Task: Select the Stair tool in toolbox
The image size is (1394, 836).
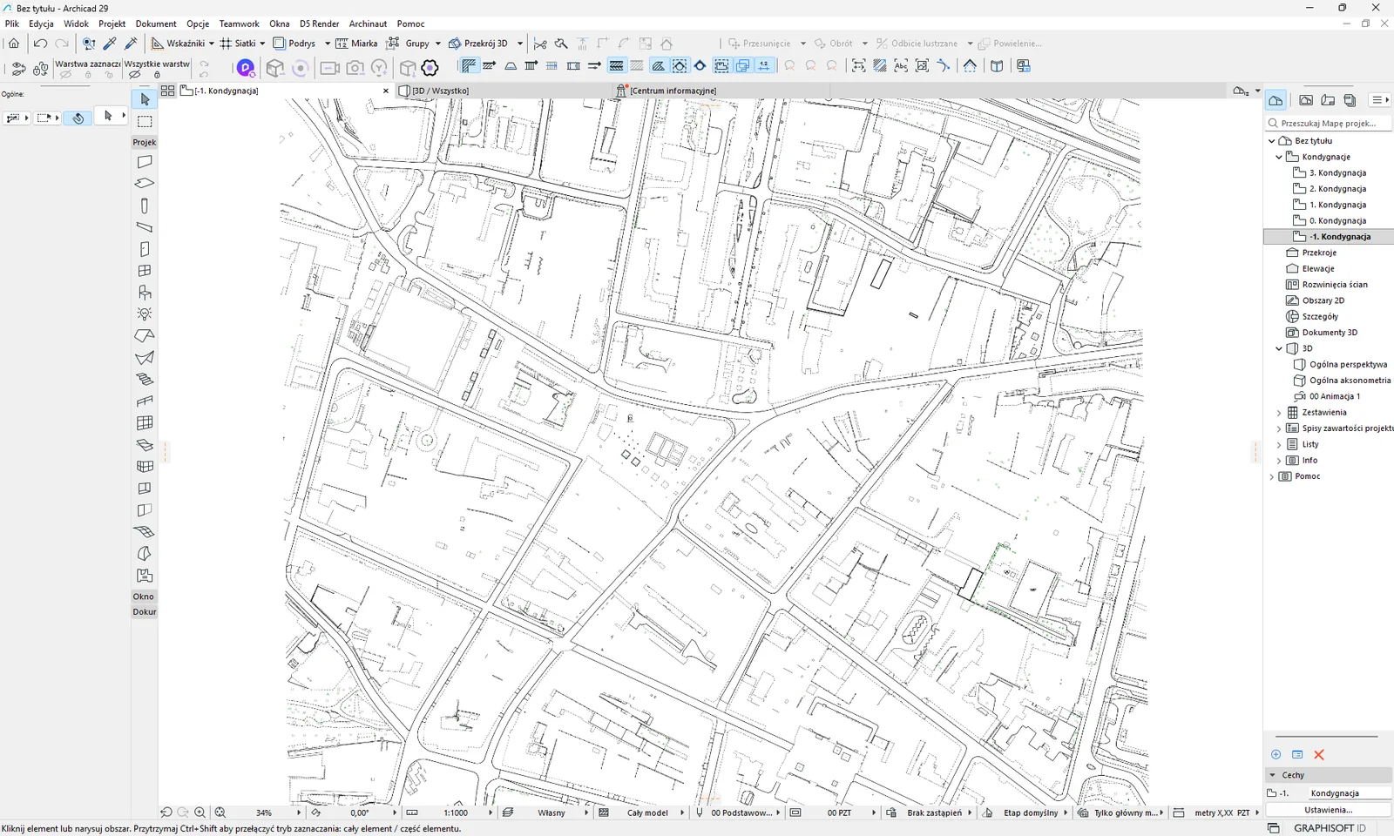Action: pos(145,379)
